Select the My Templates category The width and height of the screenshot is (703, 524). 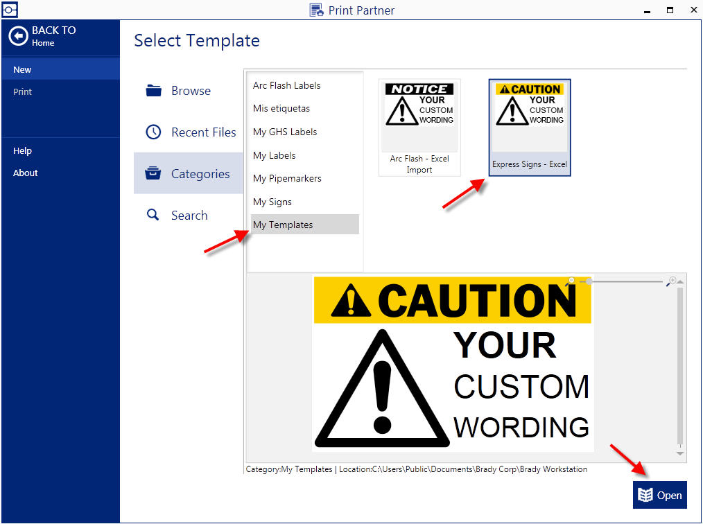283,225
